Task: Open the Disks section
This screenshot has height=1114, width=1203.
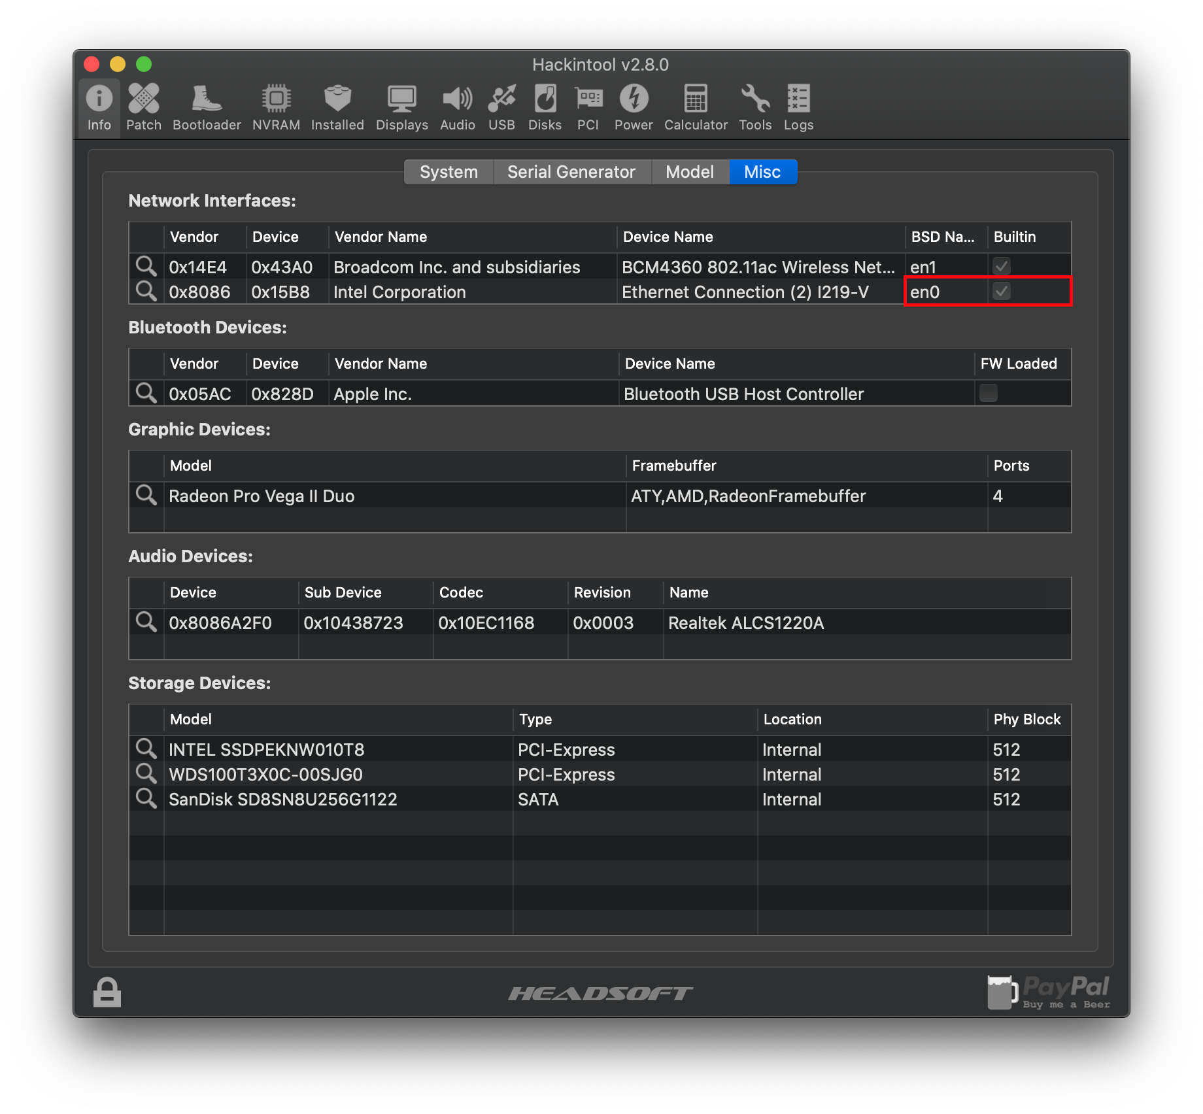Action: coord(545,107)
